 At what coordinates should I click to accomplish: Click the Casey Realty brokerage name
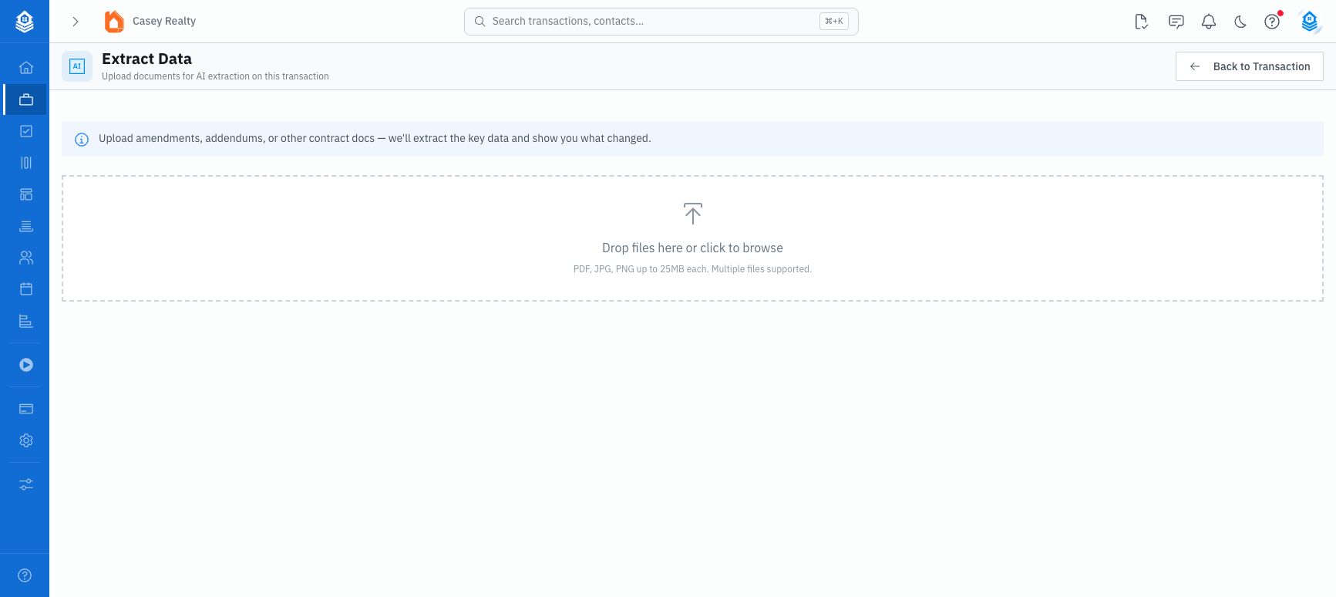[164, 21]
